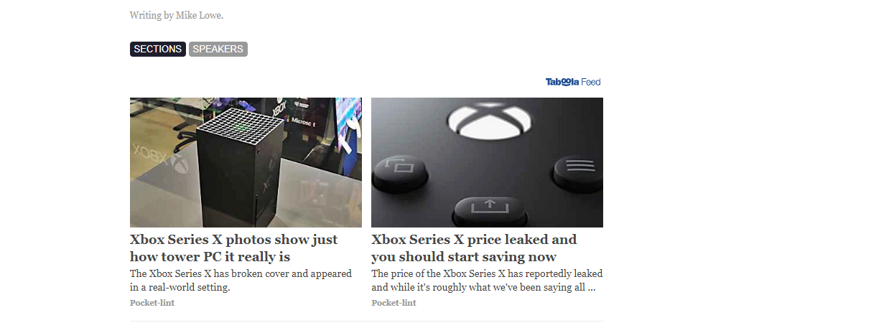This screenshot has height=333, width=894.
Task: Click Pocket-lint source under the tower PC article
Action: (x=152, y=303)
